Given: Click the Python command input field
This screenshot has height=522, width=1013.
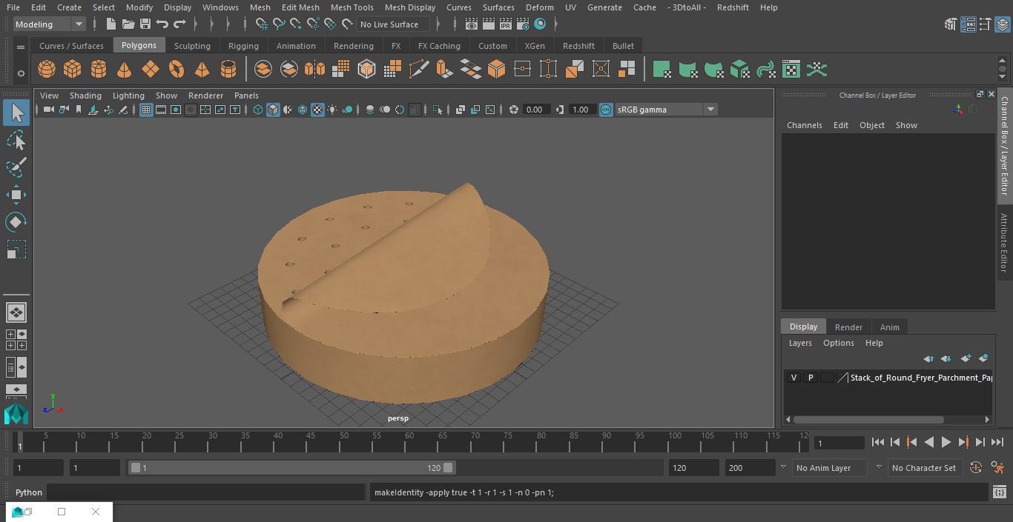Looking at the screenshot, I should click(206, 492).
